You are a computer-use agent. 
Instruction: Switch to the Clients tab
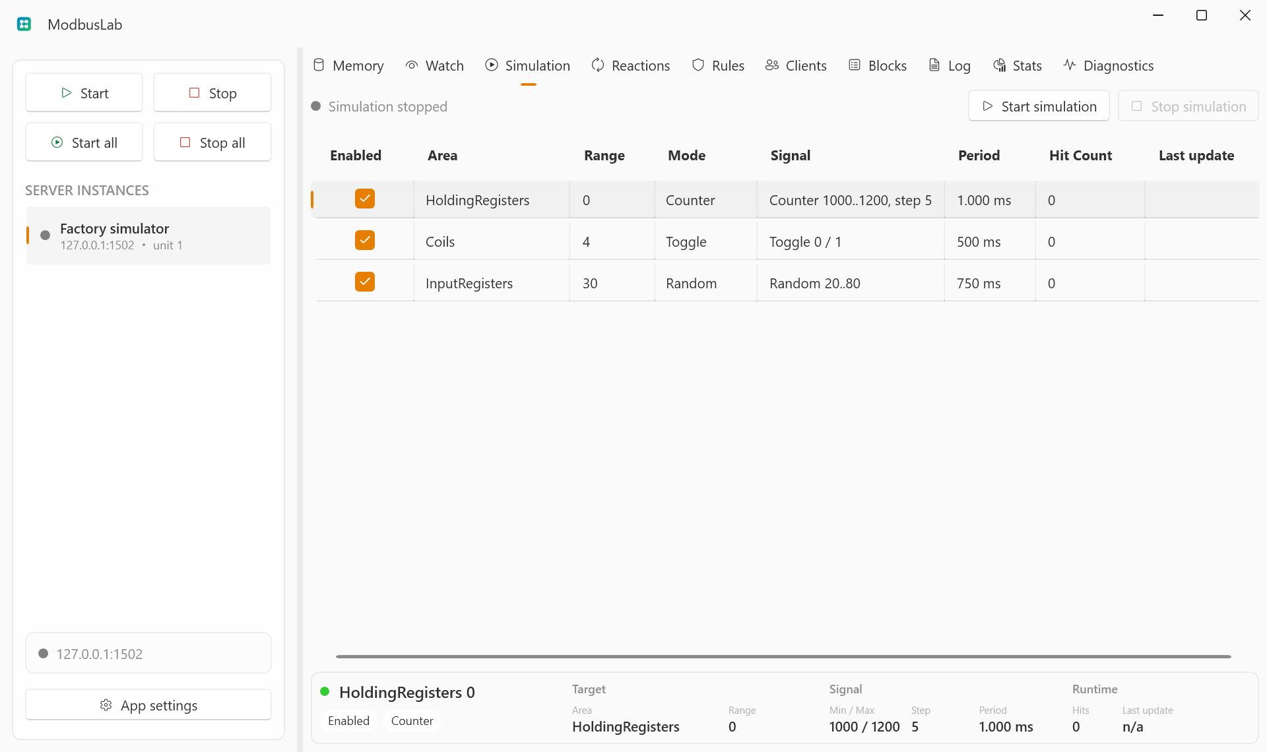(x=796, y=66)
